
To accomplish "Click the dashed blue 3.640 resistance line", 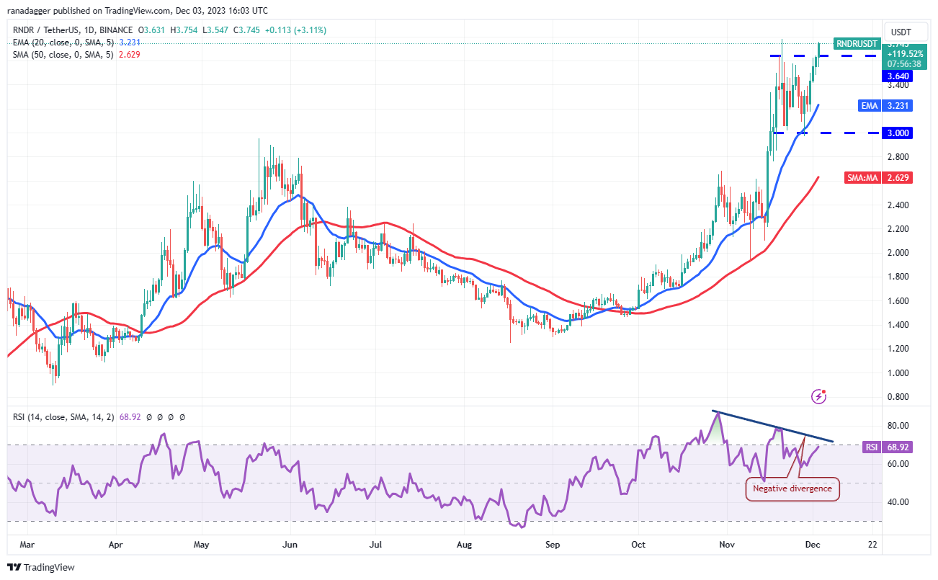I will [823, 55].
